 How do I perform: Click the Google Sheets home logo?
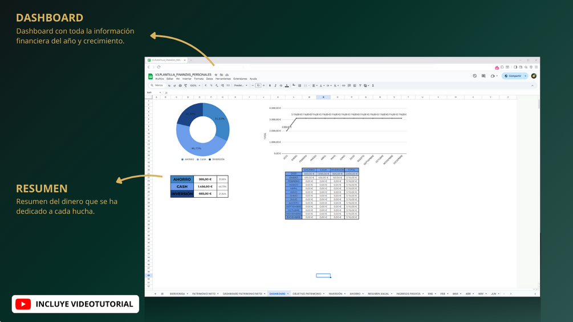(150, 76)
